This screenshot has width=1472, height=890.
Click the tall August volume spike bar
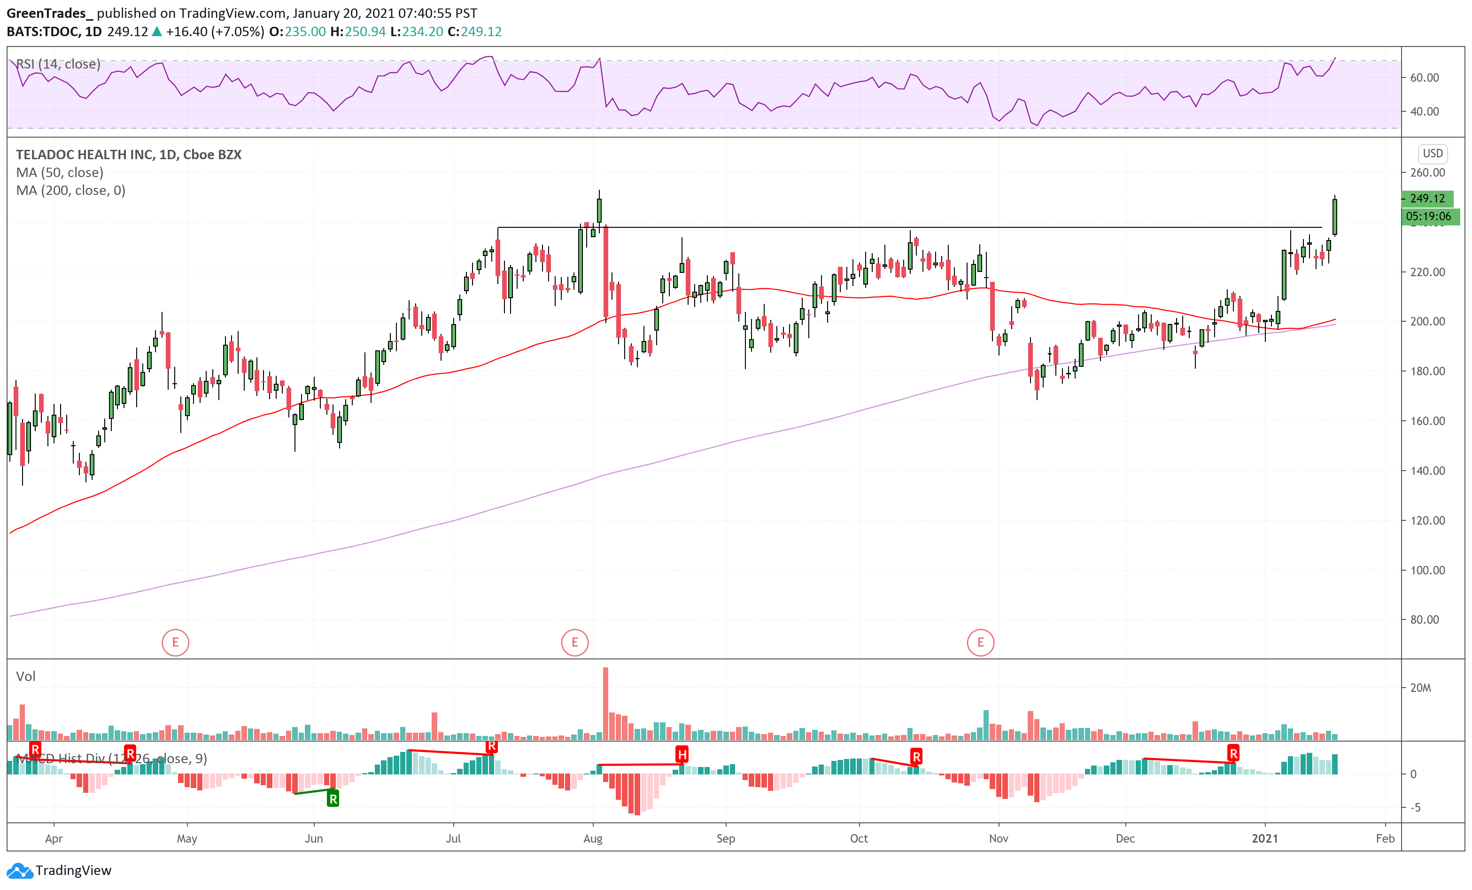coord(605,704)
